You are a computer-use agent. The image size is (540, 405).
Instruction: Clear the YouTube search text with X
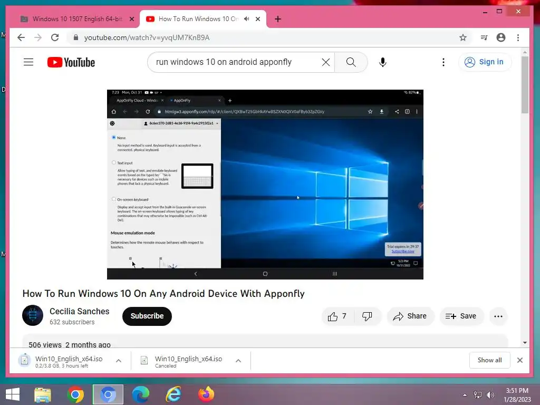[x=325, y=62]
